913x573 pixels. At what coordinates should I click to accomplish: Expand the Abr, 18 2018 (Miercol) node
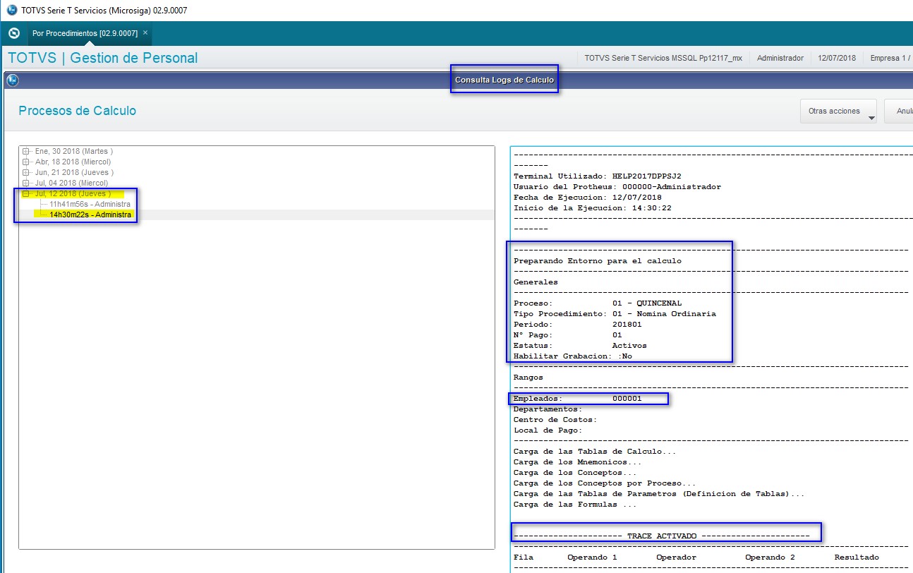(26, 162)
